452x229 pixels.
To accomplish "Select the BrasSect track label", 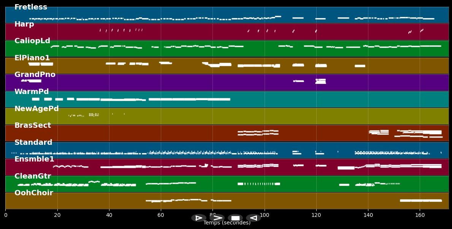I will coord(33,125).
